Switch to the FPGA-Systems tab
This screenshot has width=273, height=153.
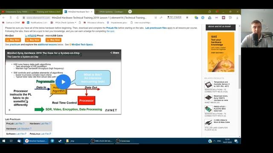pos(110,12)
